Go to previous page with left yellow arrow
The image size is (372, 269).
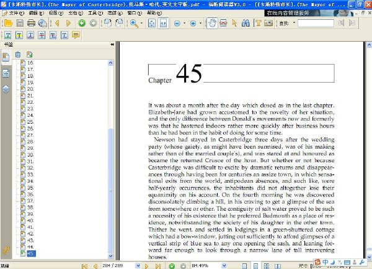tap(57, 23)
